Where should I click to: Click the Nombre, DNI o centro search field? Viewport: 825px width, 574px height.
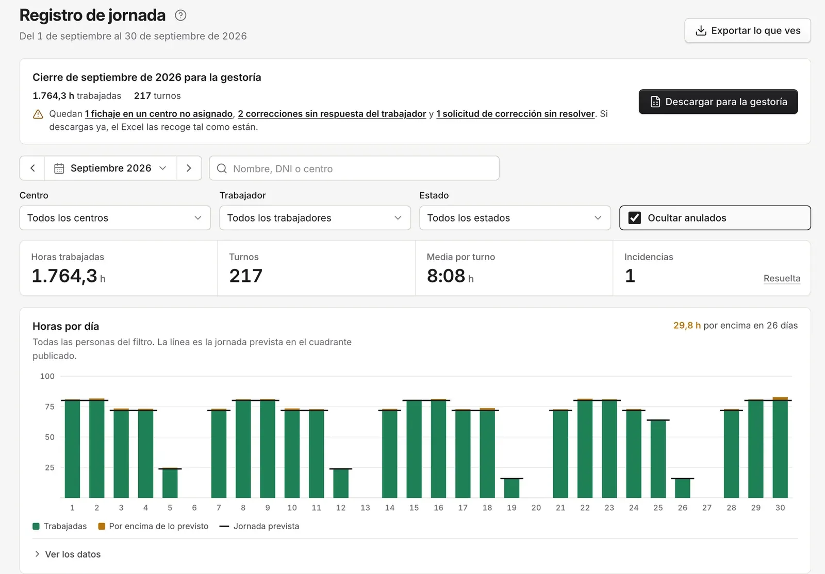click(x=354, y=168)
